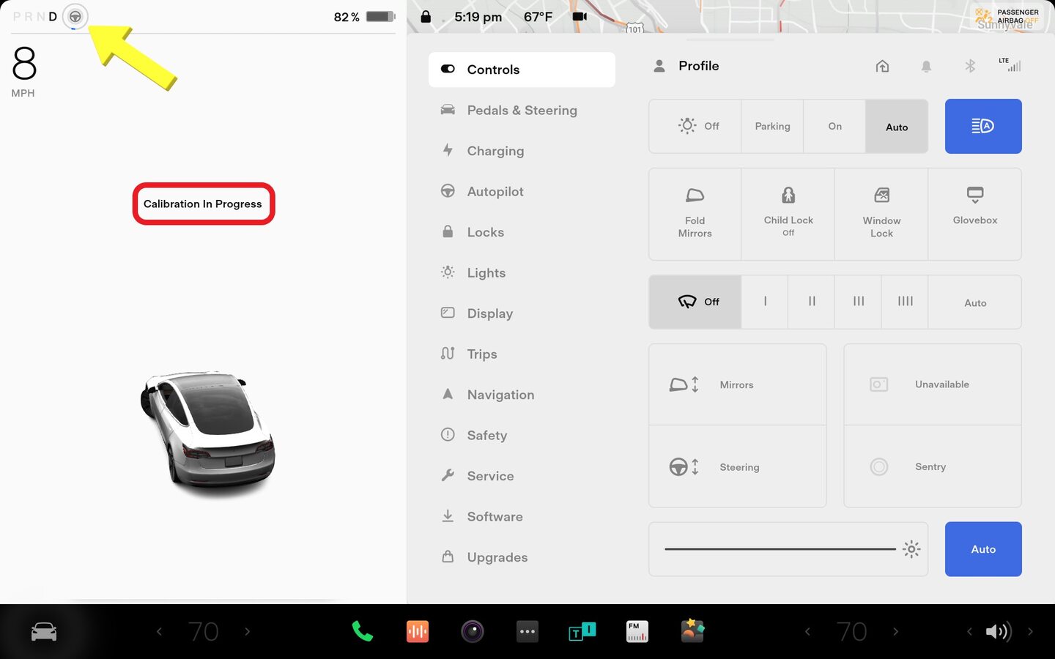The width and height of the screenshot is (1055, 659).
Task: Toggle Child Lock
Action: 788,214
